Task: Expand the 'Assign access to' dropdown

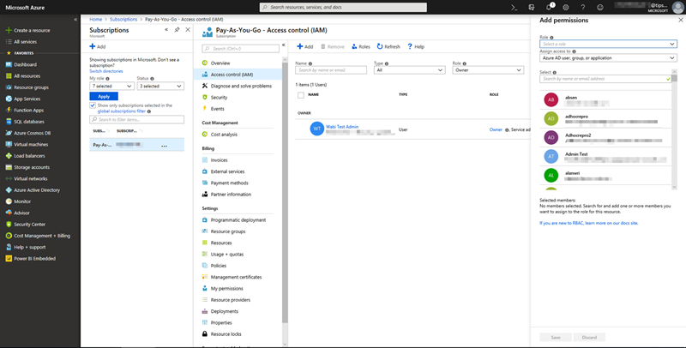Action: pos(608,58)
